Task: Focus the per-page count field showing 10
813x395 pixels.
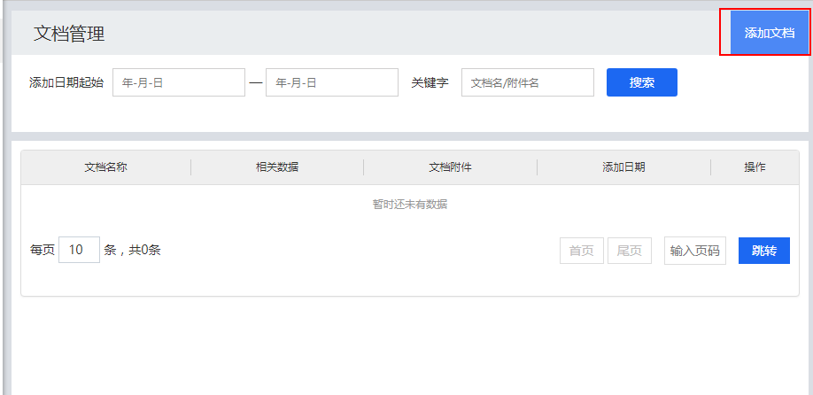Action: (x=80, y=250)
